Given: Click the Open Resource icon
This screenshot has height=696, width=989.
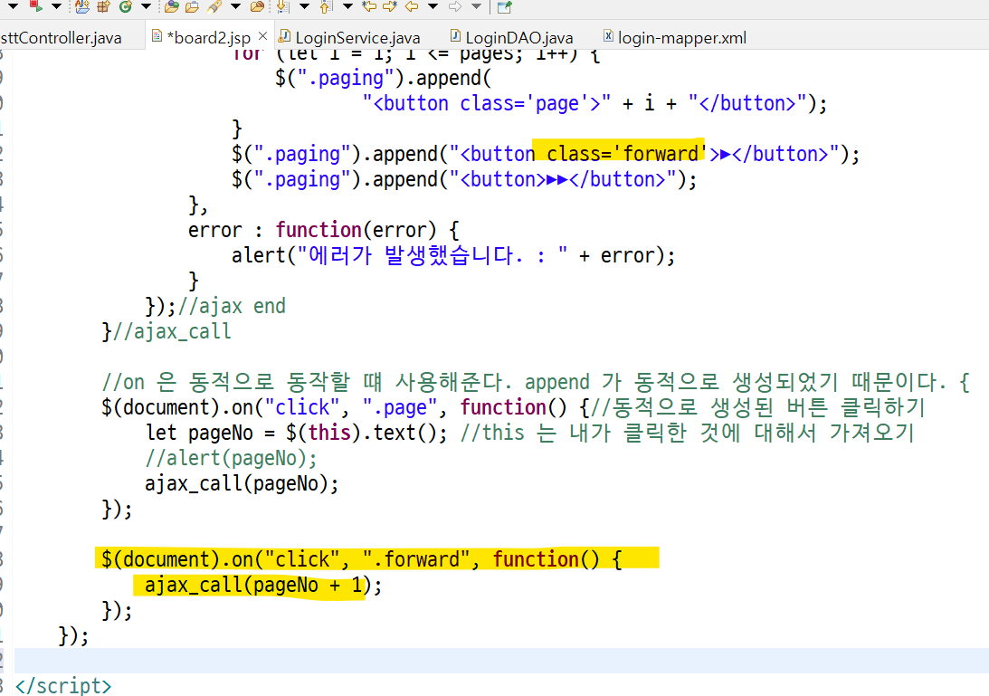Looking at the screenshot, I should 257,7.
